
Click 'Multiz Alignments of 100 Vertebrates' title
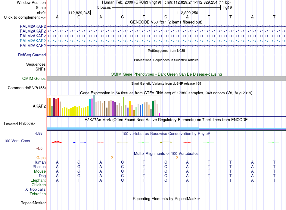166,154
